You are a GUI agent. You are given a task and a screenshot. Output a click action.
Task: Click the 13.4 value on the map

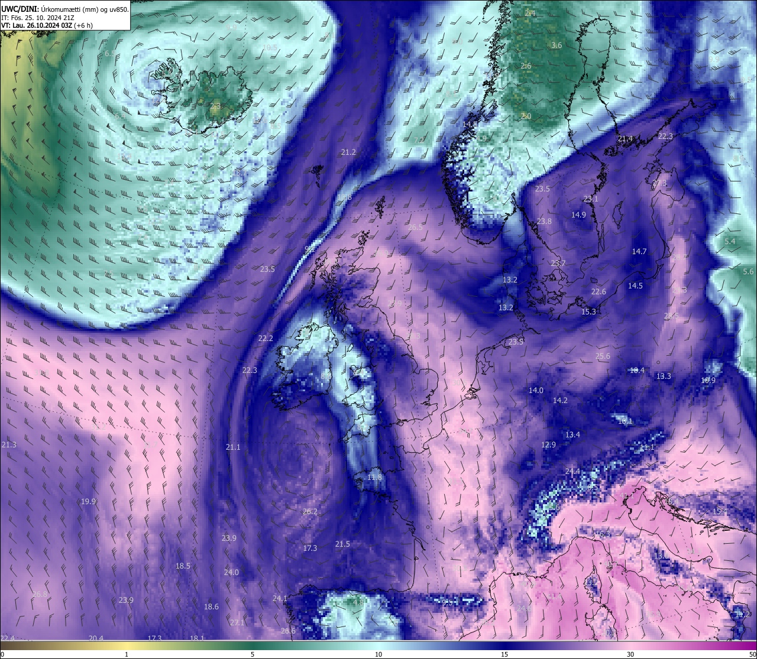(572, 435)
